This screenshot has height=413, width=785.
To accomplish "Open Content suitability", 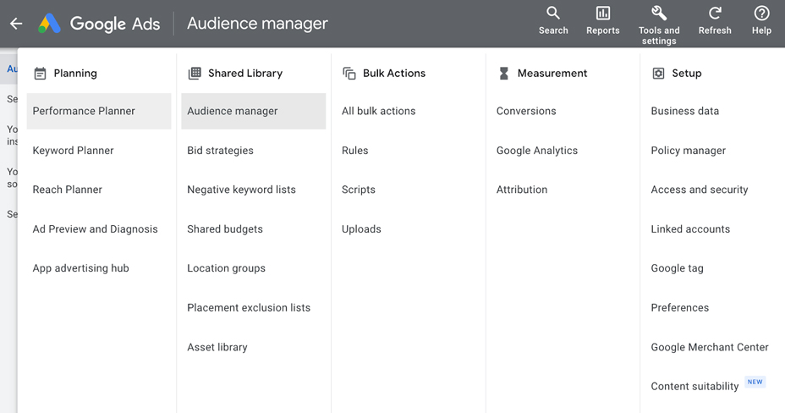I will 694,386.
